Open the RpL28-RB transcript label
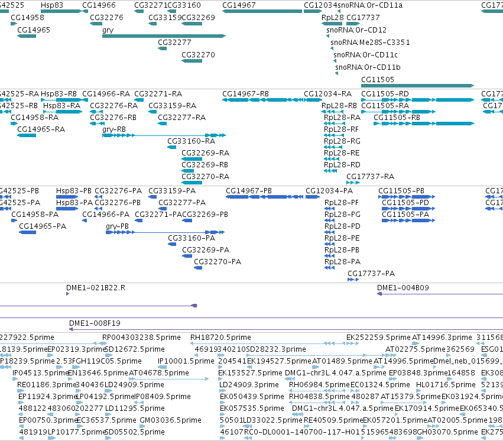503x441 pixels. point(340,105)
